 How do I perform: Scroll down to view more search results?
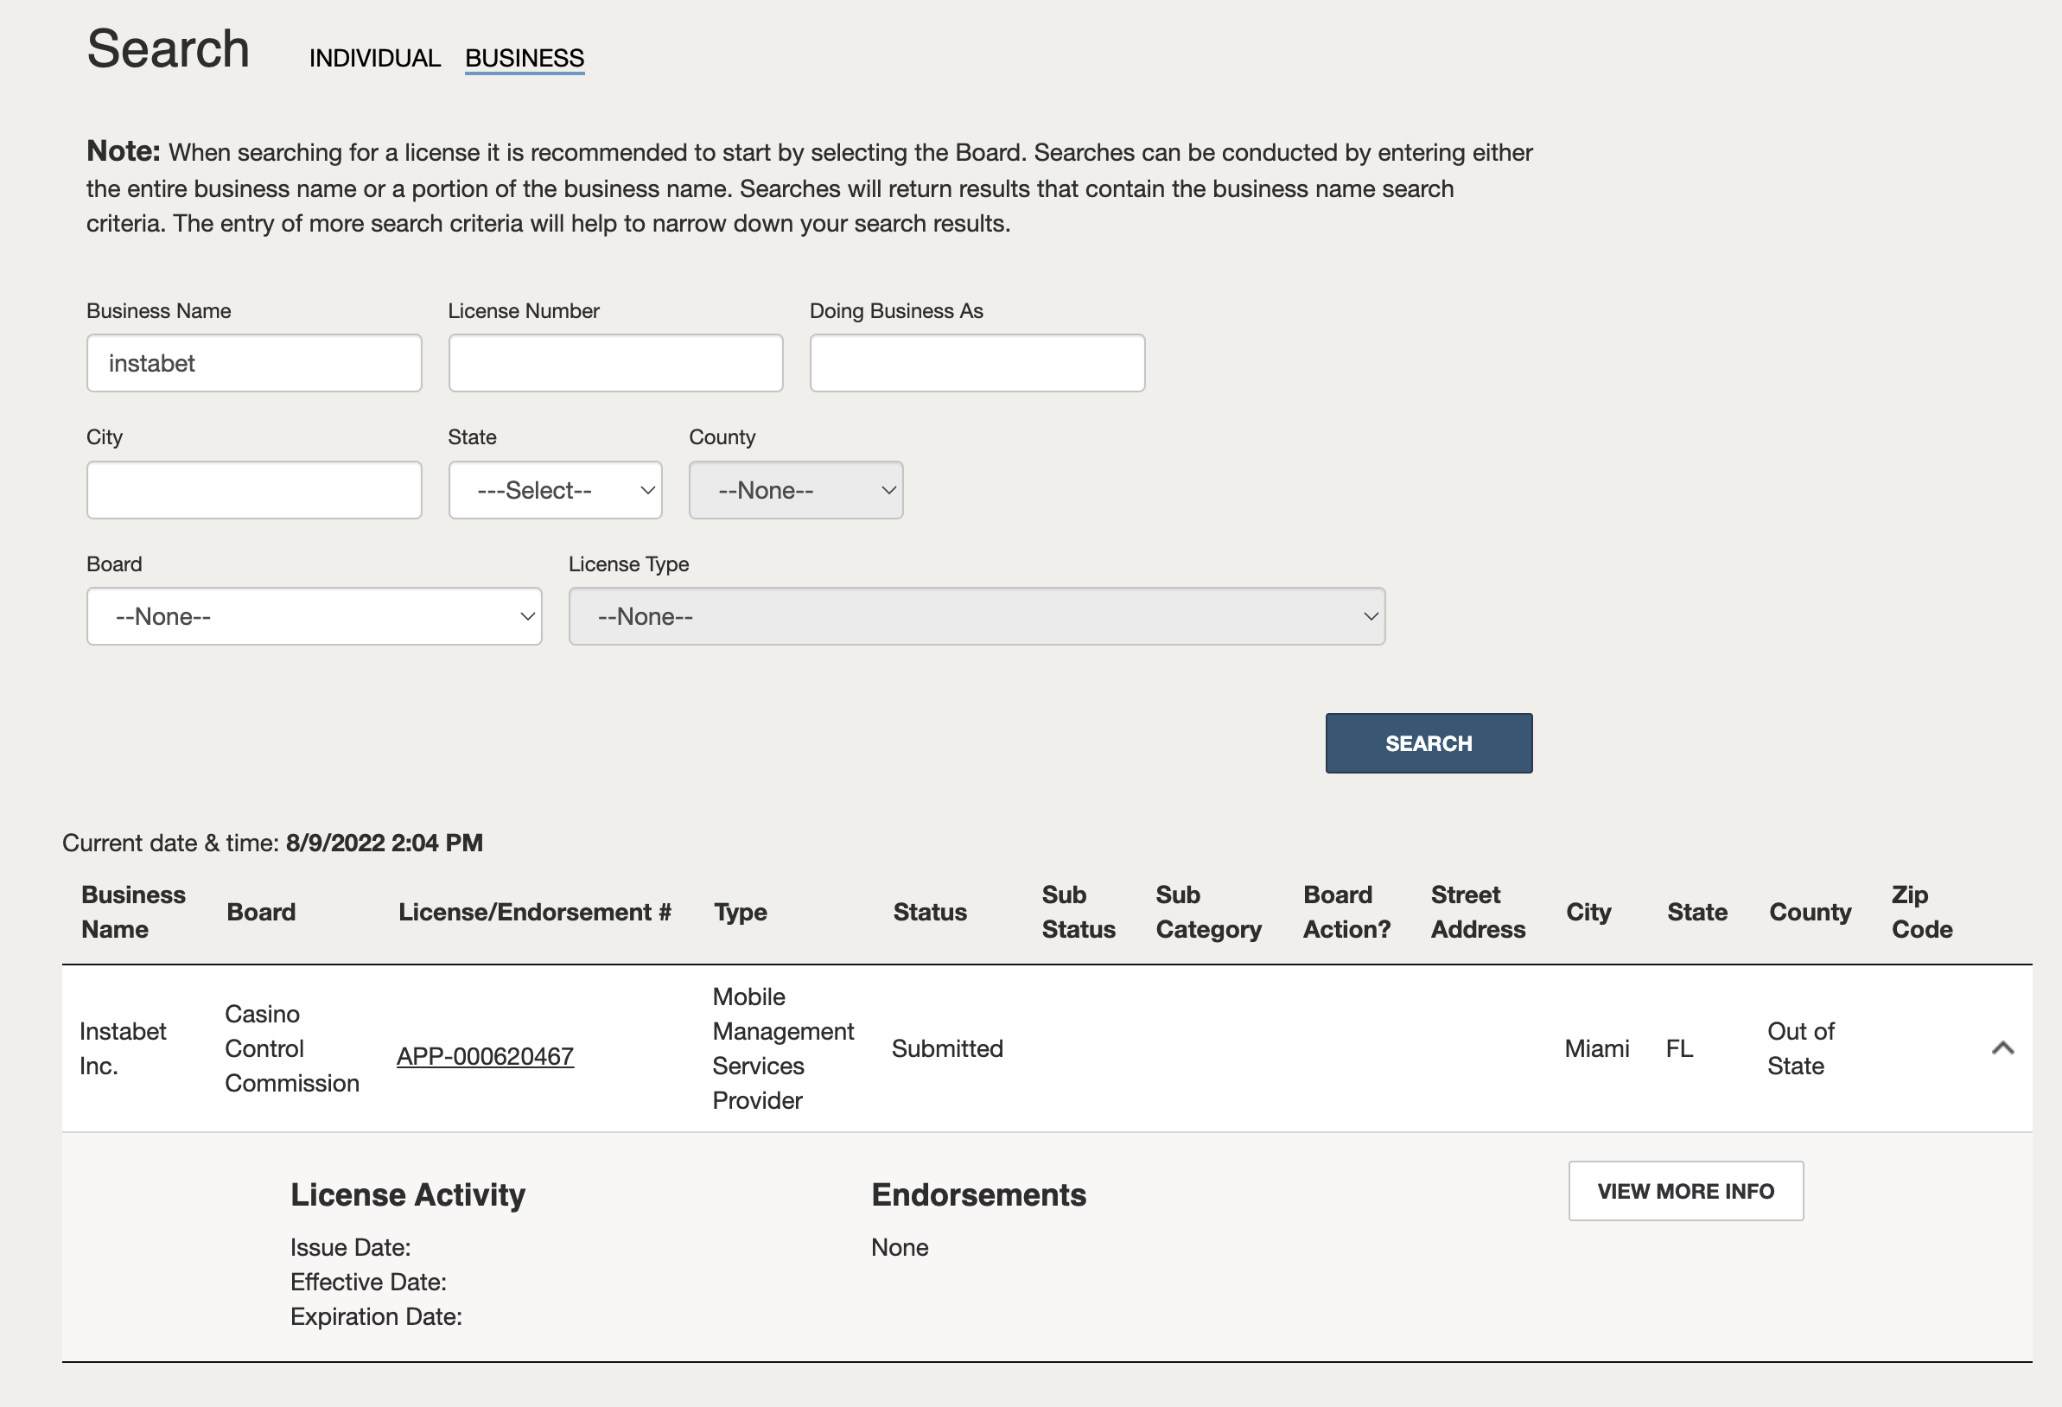tap(2002, 1048)
